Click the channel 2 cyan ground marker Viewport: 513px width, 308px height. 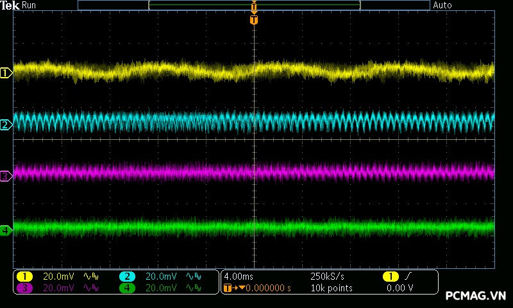click(x=6, y=124)
